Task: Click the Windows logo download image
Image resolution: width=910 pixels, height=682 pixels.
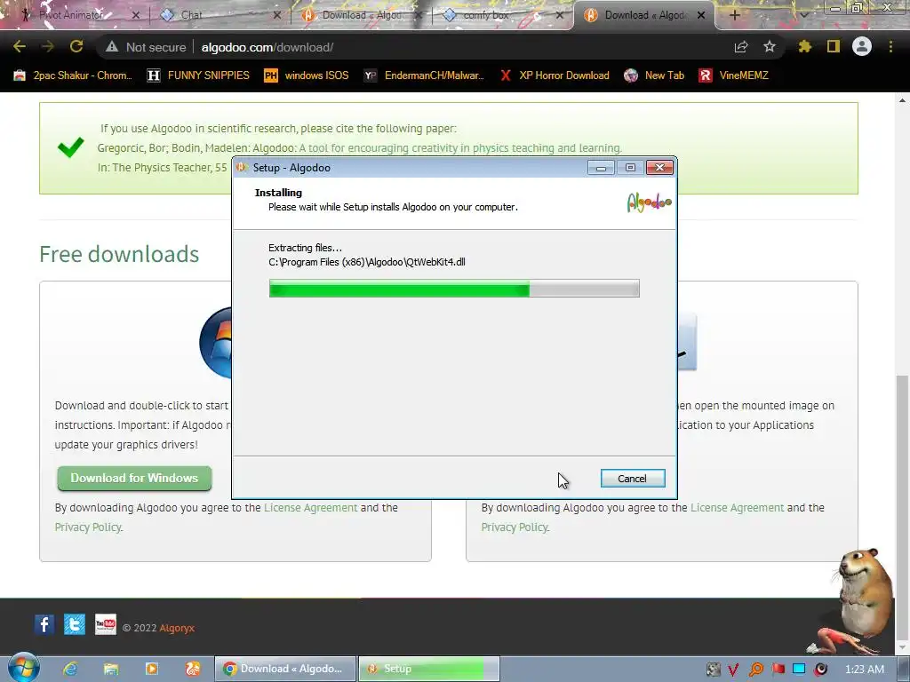Action: click(215, 343)
